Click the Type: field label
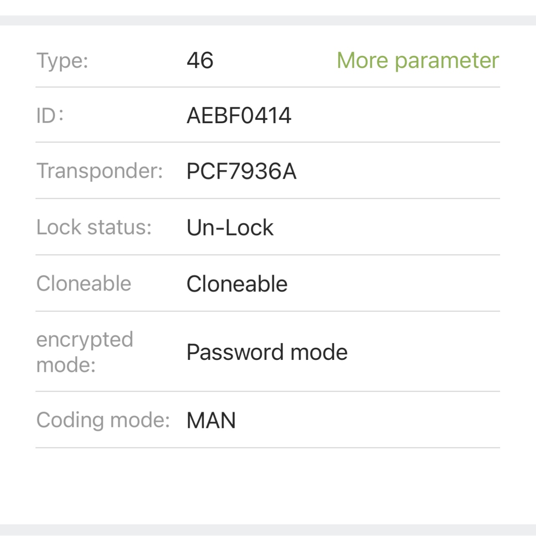 [62, 61]
